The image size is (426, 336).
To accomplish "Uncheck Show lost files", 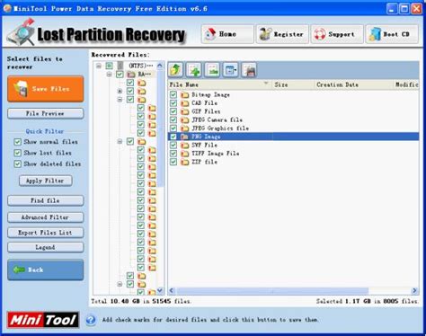I will pos(18,153).
